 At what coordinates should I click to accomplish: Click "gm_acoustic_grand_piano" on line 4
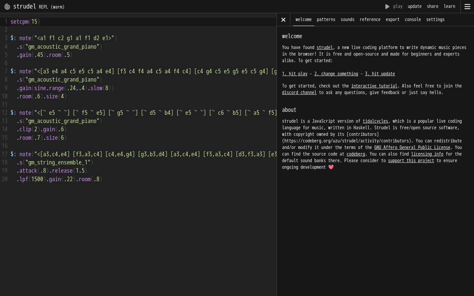coord(62,47)
